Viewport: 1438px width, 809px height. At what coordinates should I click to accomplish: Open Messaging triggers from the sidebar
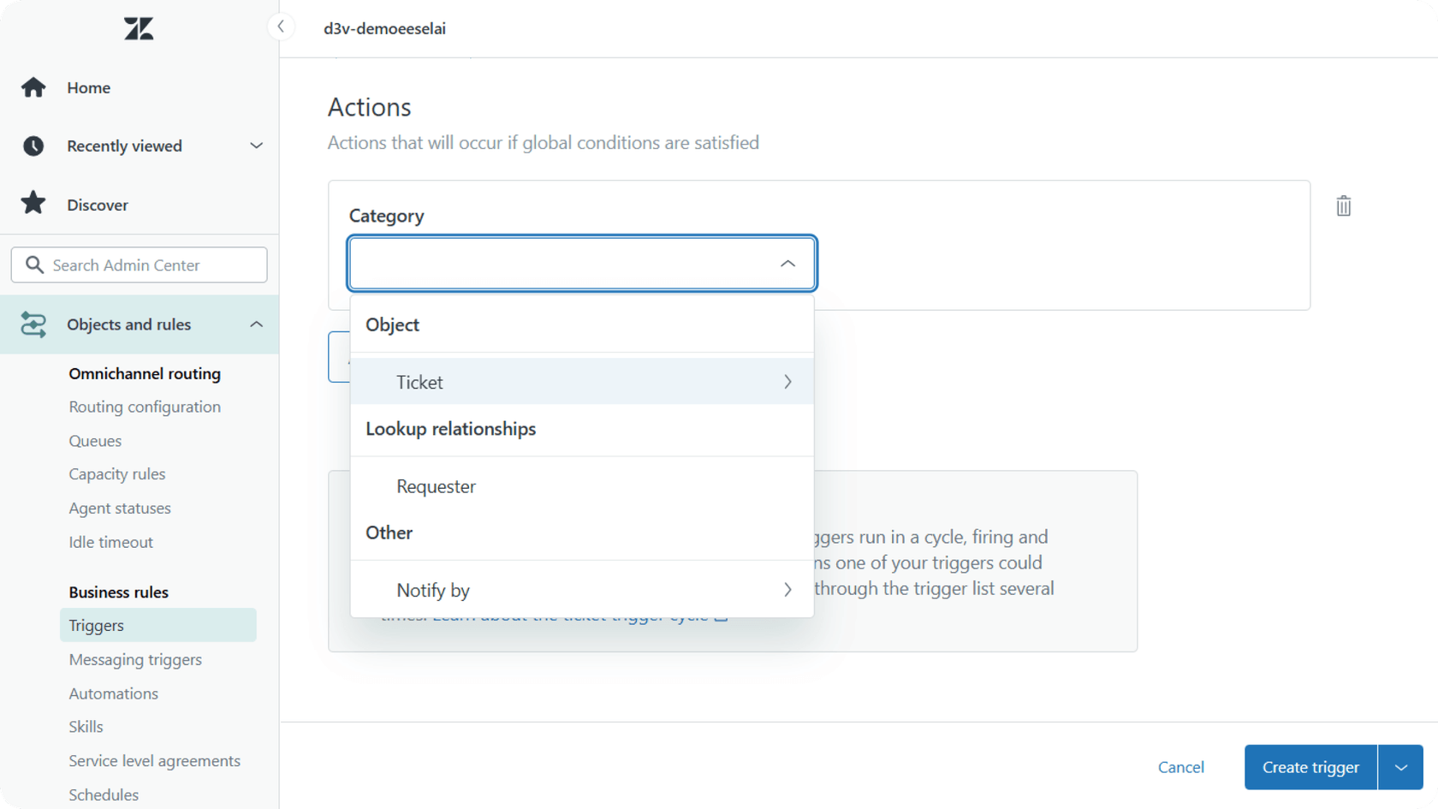(x=134, y=659)
